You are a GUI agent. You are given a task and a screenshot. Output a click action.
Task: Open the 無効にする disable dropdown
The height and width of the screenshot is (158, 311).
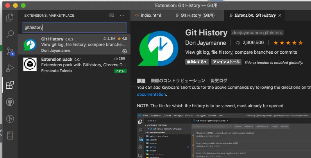pyautogui.click(x=197, y=62)
